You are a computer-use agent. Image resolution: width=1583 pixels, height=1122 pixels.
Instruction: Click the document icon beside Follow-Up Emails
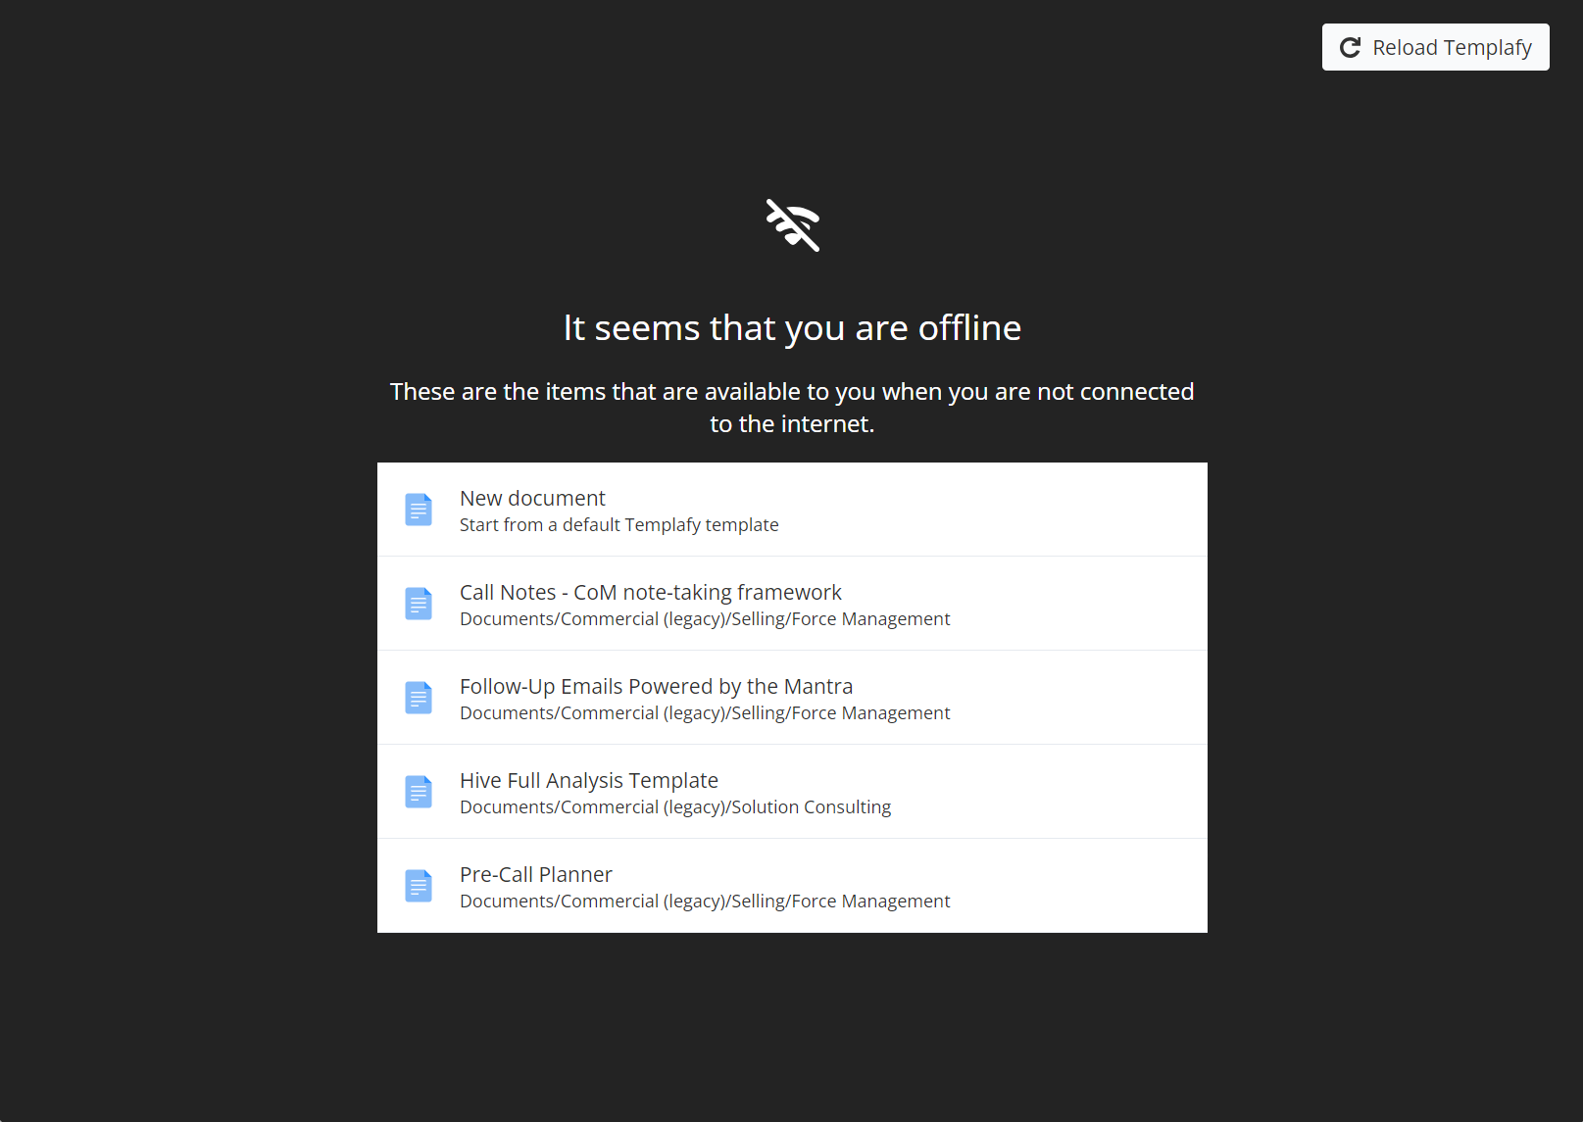(x=419, y=698)
